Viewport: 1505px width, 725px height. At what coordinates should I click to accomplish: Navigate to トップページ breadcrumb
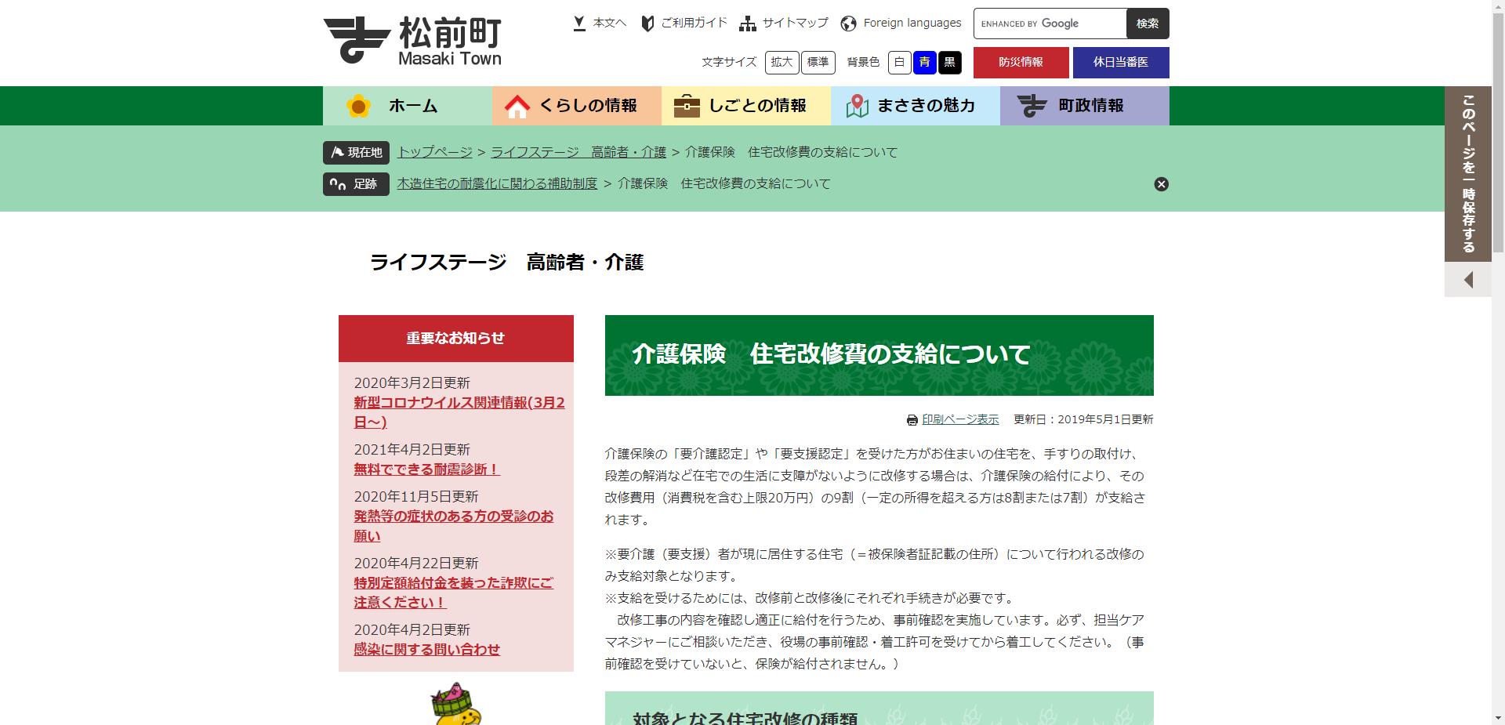click(434, 152)
